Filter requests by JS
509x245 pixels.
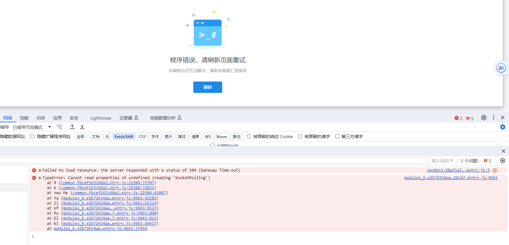tap(107, 136)
